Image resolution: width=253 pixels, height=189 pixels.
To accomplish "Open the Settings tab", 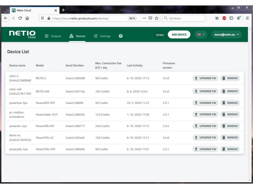I will 102,36.
